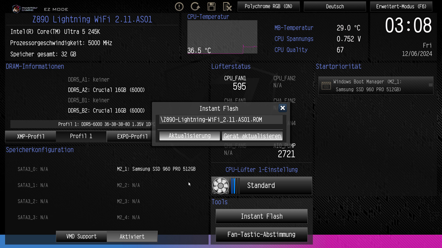Click the circular refresh arrow icon
442x248 pixels.
click(195, 7)
